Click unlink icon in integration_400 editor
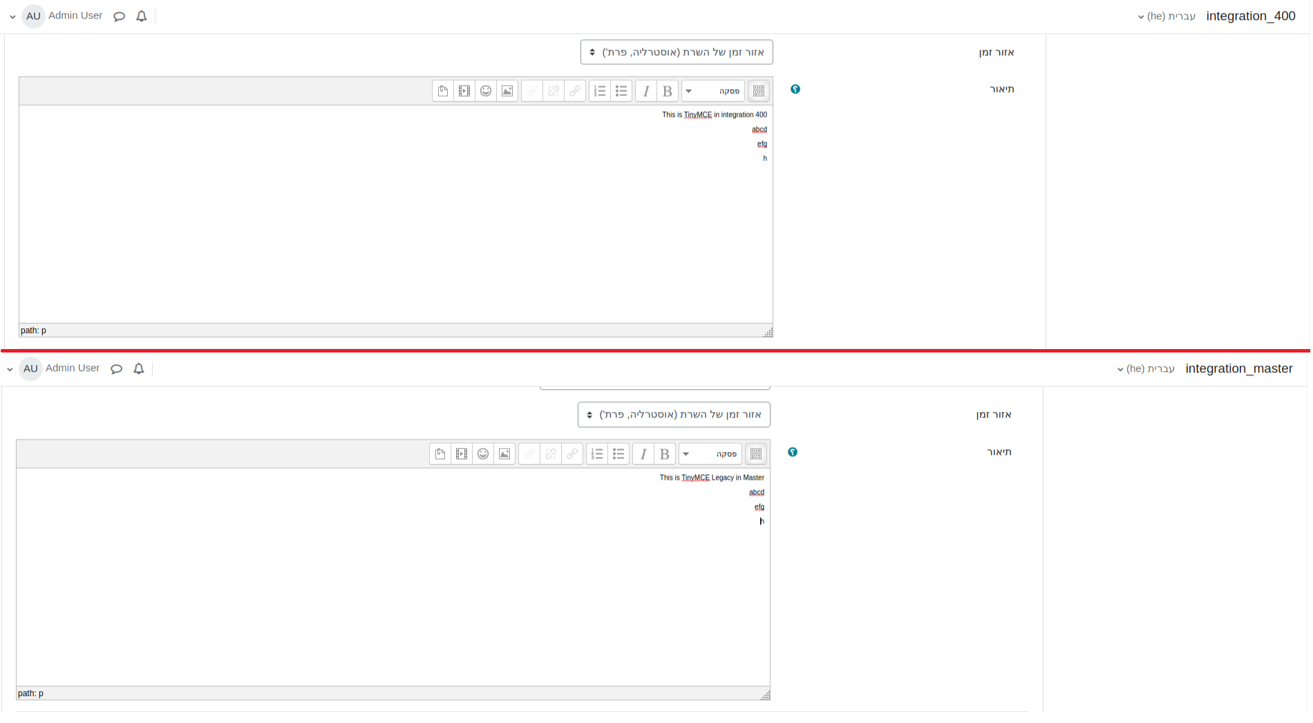Viewport: 1313px width, 723px height. coord(554,91)
